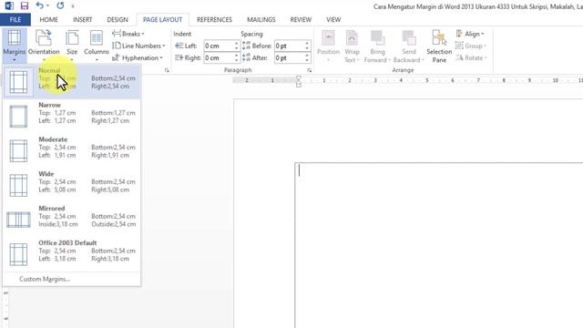583x328 pixels.
Task: Select the Narrow margin preset
Action: tap(72, 116)
